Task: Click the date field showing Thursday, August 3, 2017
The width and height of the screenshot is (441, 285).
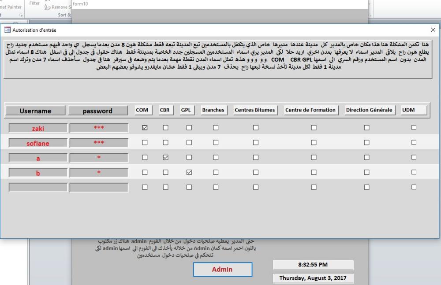Action: [x=313, y=278]
